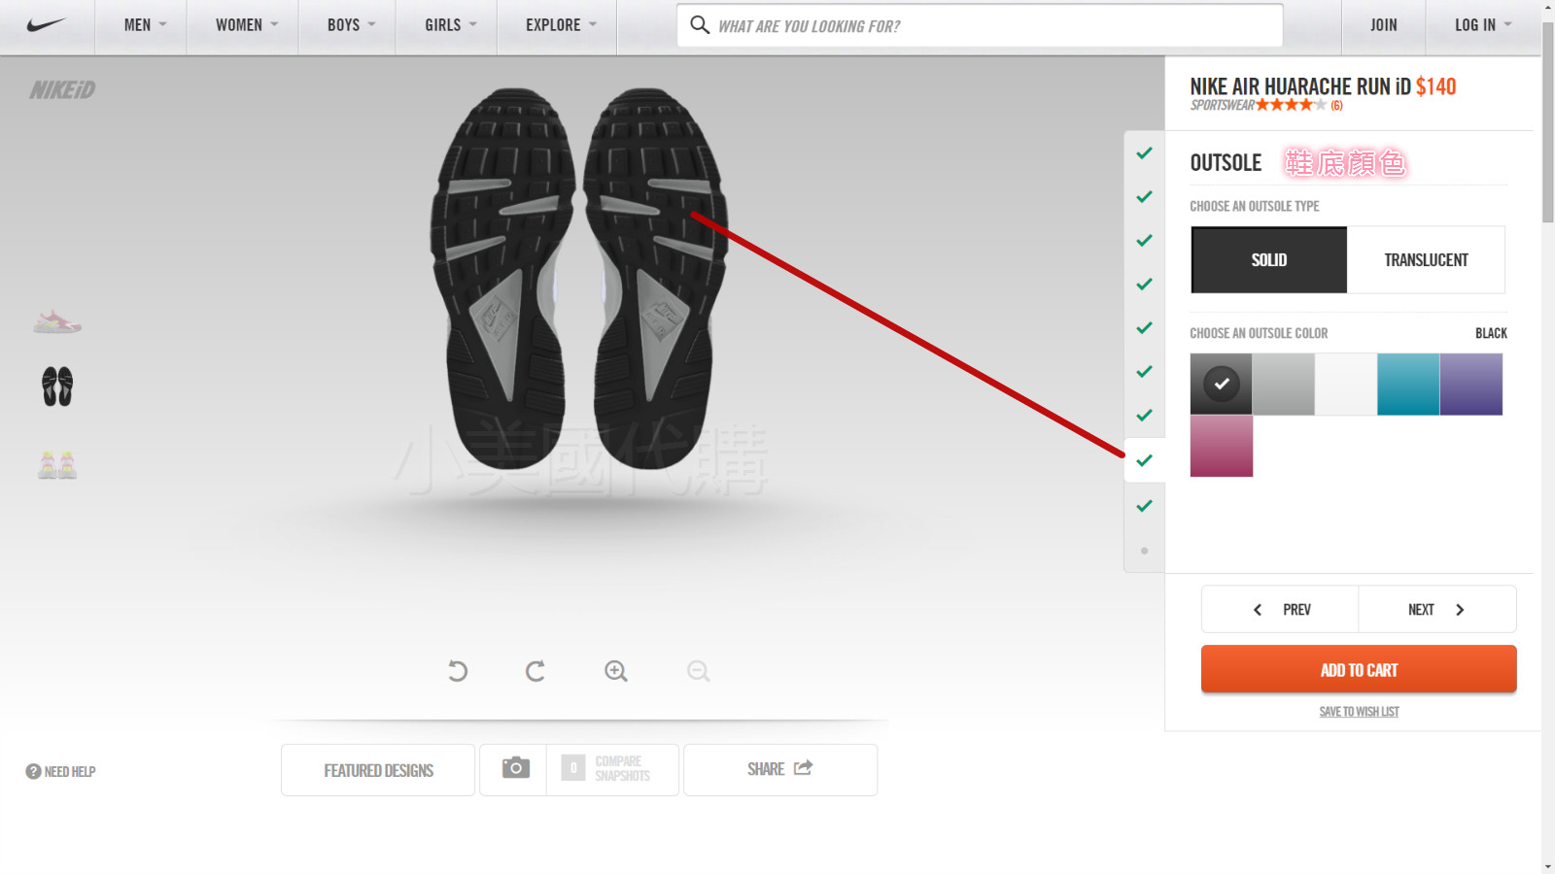Image resolution: width=1555 pixels, height=874 pixels.
Task: Open the LOG IN dropdown
Action: point(1483,25)
